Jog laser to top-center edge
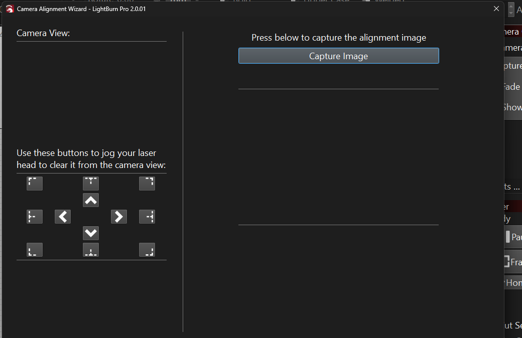This screenshot has height=338, width=522. click(91, 184)
